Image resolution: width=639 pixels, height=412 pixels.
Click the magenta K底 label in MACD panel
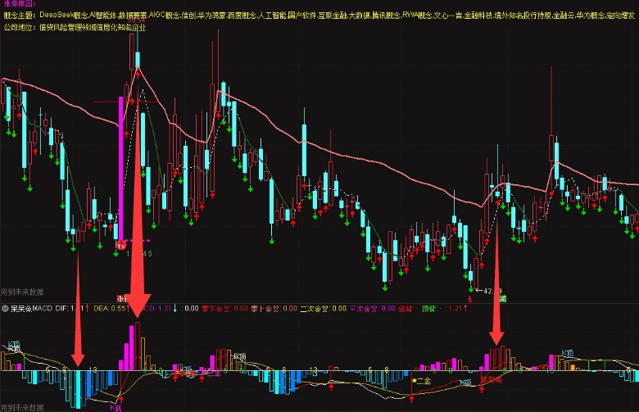116,407
